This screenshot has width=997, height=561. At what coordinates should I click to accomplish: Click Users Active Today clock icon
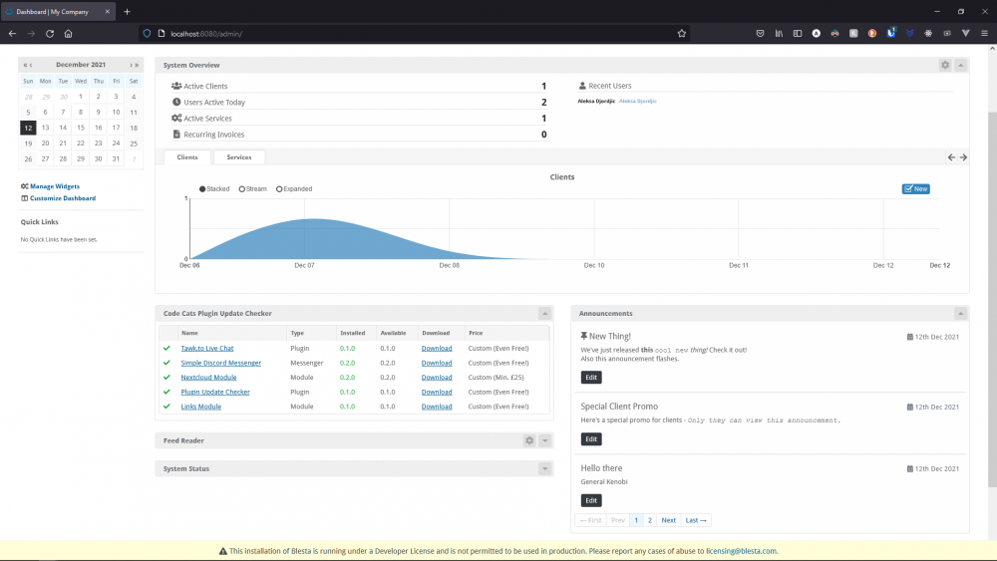[176, 102]
